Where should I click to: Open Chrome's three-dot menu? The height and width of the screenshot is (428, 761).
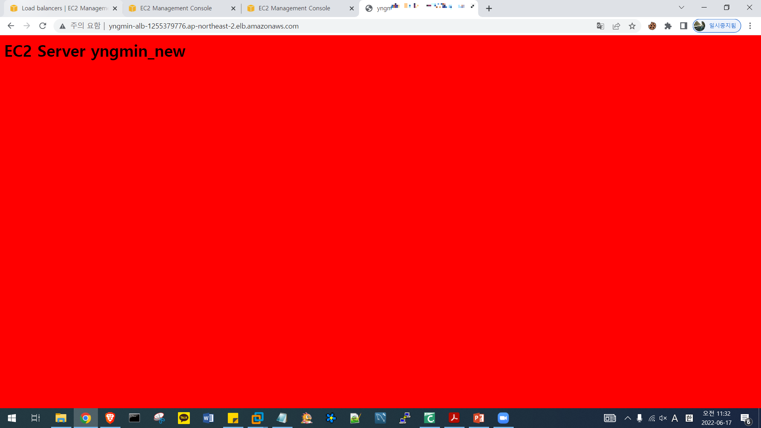point(750,26)
